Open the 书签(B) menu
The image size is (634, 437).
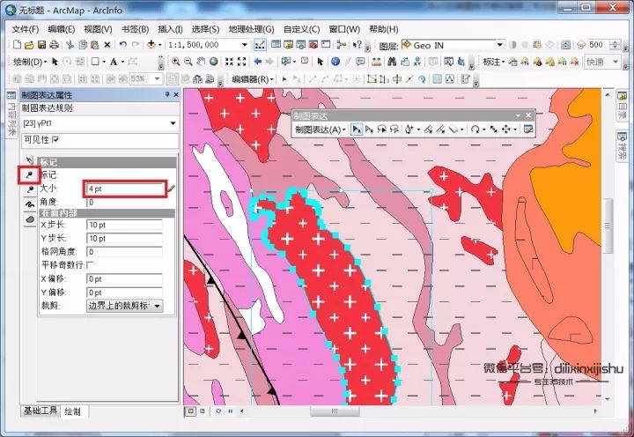tap(135, 29)
